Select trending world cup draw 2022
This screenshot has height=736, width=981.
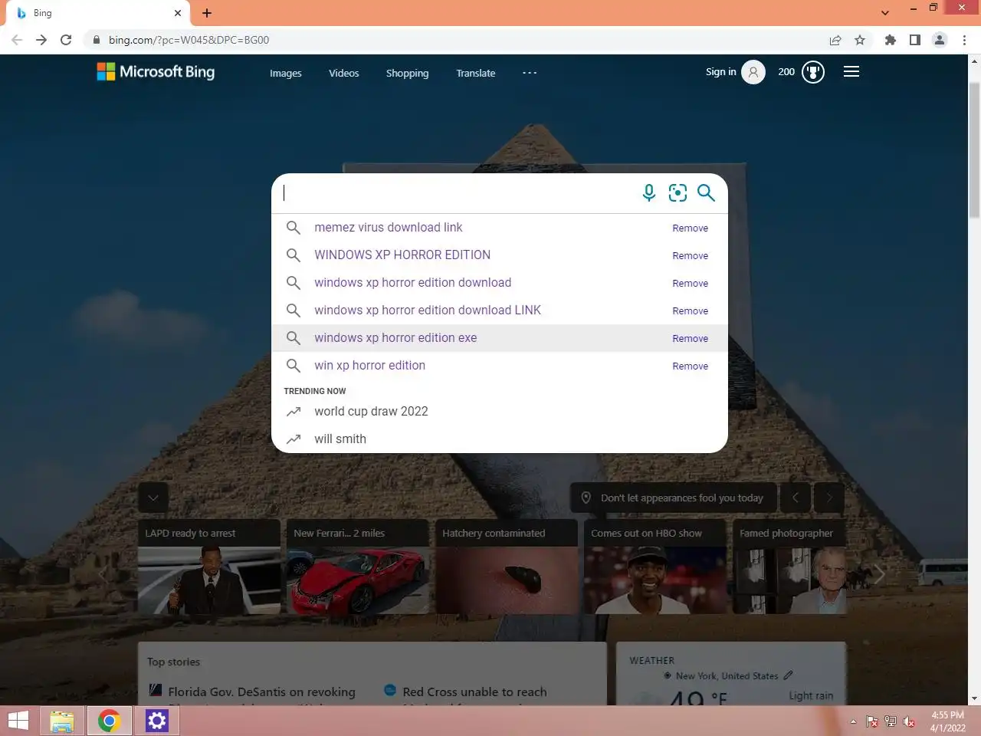point(500,412)
